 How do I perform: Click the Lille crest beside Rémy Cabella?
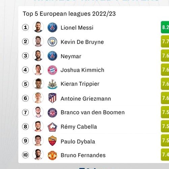[52, 127]
